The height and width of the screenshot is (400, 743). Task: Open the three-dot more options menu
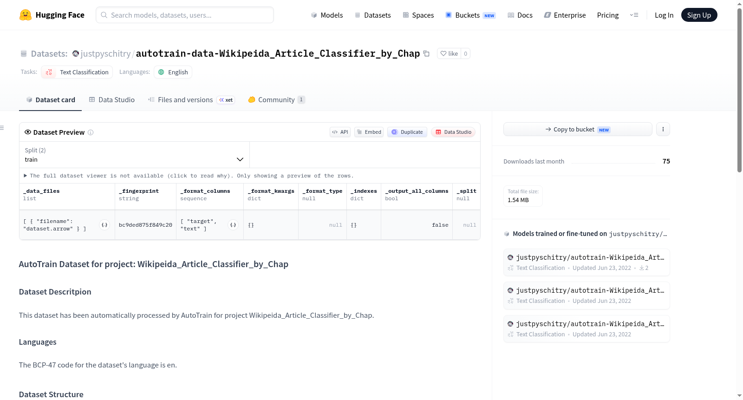pyautogui.click(x=663, y=129)
